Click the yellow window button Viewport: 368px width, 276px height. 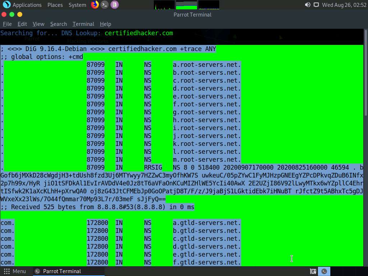(20, 14)
